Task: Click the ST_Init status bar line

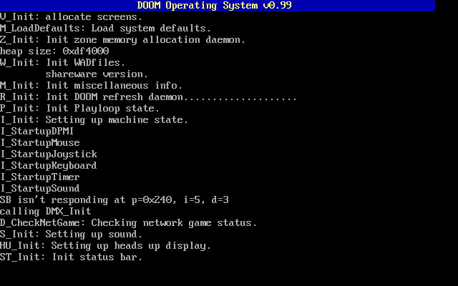Action: click(72, 257)
